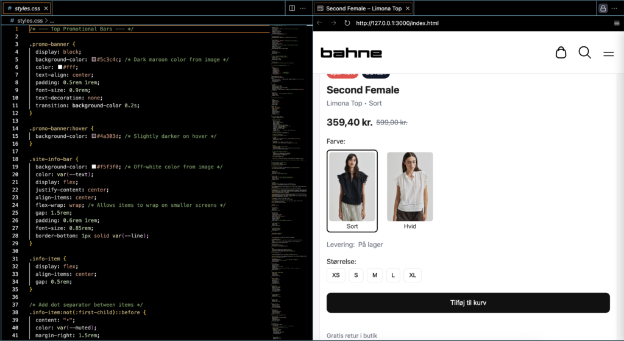Select the Second Female – Limona Top preview tab

click(363, 9)
